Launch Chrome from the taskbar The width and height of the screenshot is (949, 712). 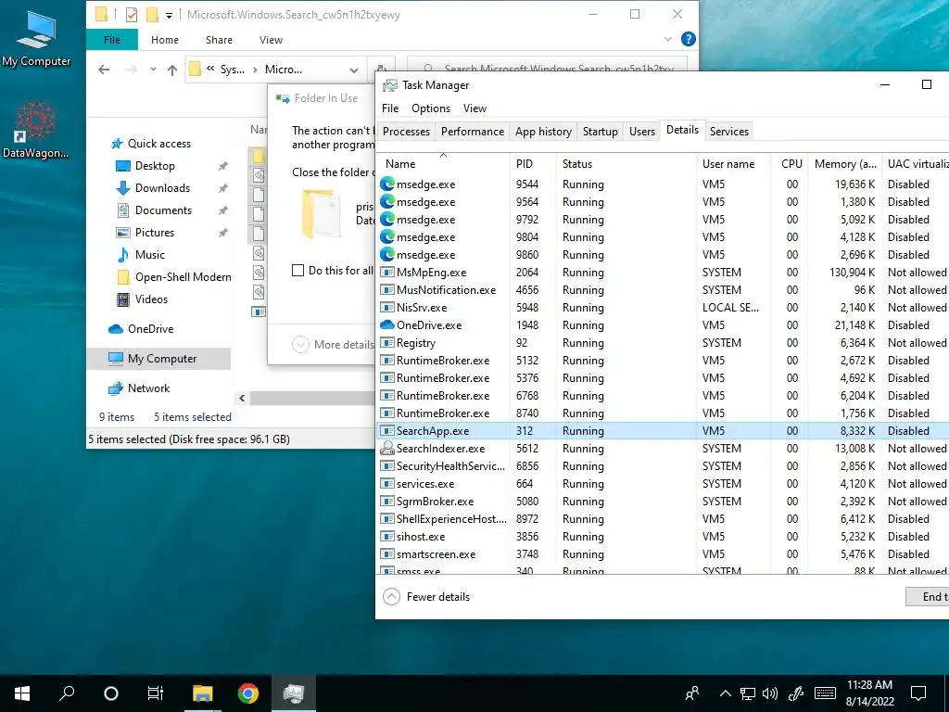pos(248,693)
